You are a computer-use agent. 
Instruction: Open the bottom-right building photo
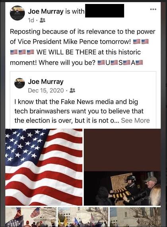(135, 217)
